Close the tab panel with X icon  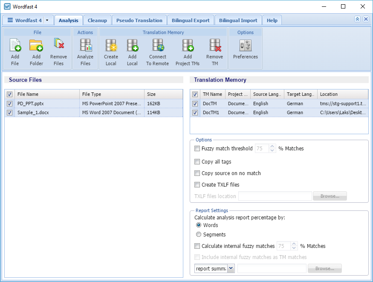click(x=366, y=19)
